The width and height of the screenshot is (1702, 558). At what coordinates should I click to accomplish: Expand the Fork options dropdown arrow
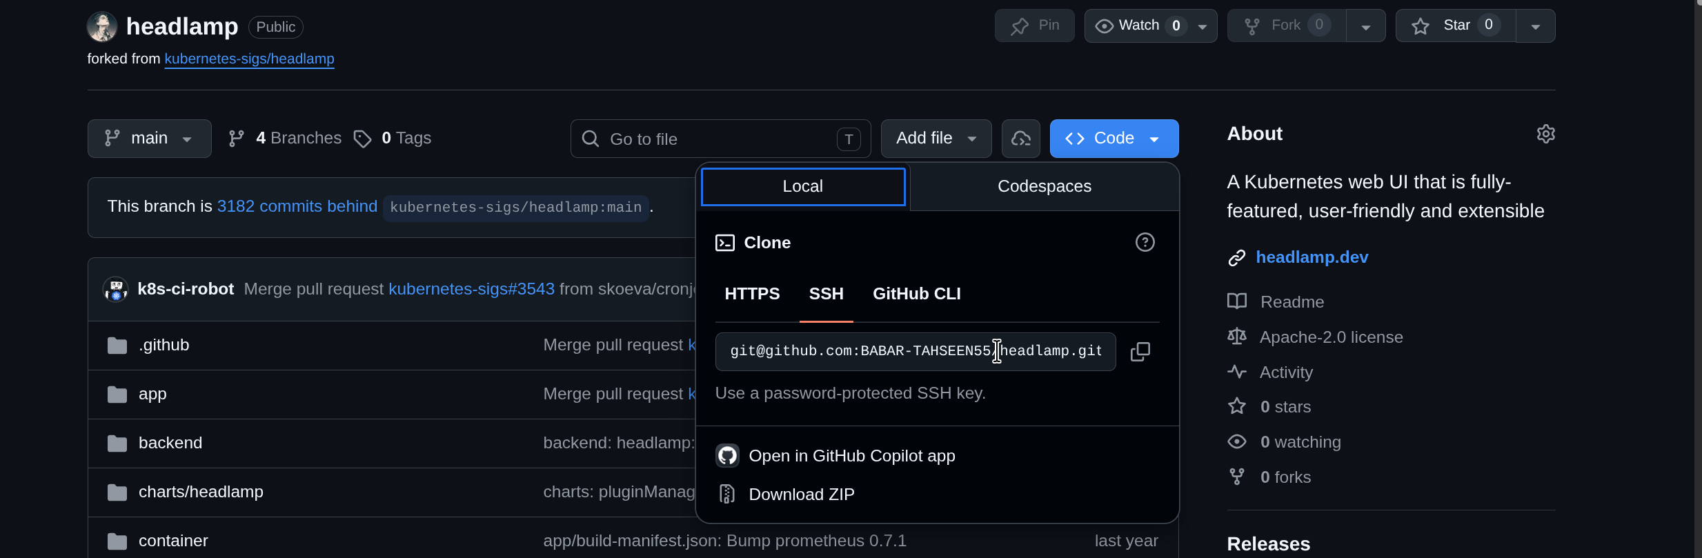point(1366,26)
